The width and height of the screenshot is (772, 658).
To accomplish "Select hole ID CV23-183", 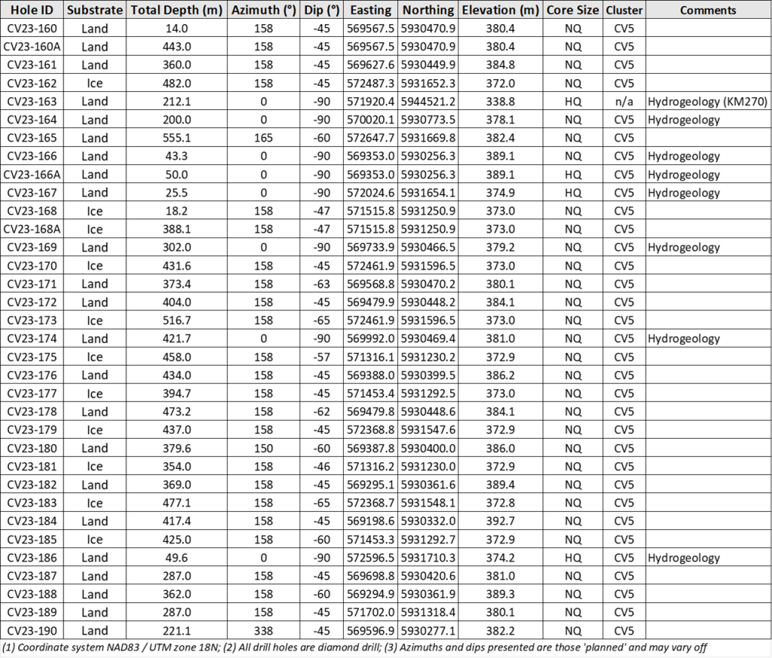I will [x=32, y=503].
